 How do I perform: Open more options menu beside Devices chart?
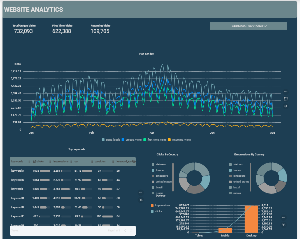pyautogui.click(x=284, y=218)
